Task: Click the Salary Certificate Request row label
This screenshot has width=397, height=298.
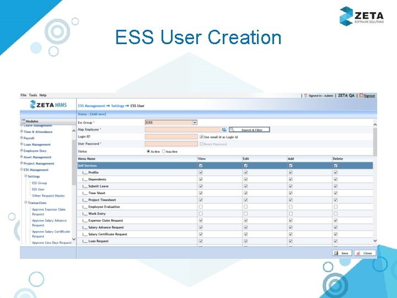Action: 108,234
